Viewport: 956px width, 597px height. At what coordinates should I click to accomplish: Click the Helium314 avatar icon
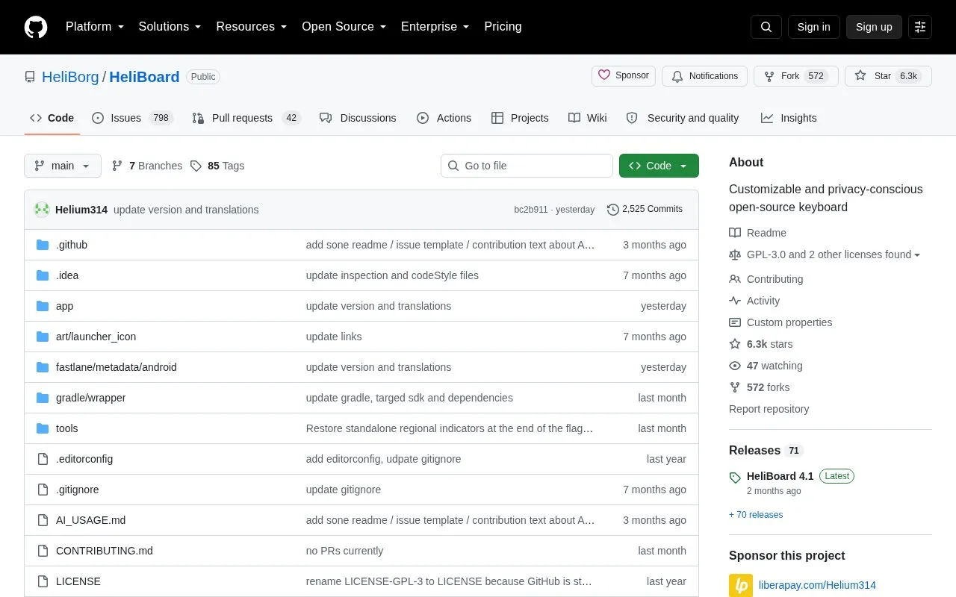point(42,210)
